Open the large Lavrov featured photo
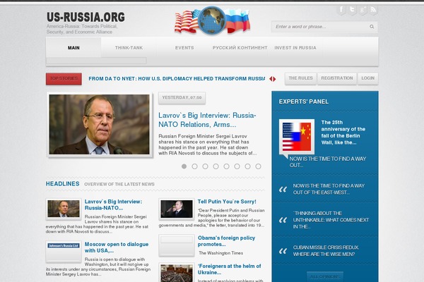The height and width of the screenshot is (282, 424). (99, 124)
